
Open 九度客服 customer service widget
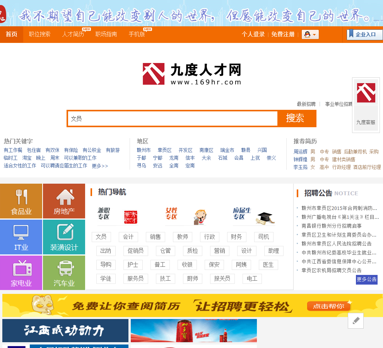coord(366,105)
